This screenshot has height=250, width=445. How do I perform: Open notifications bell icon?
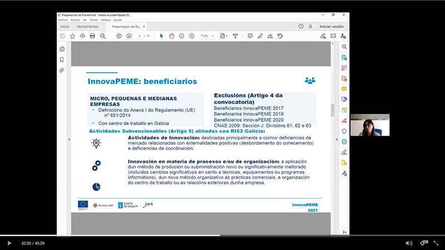(310, 26)
